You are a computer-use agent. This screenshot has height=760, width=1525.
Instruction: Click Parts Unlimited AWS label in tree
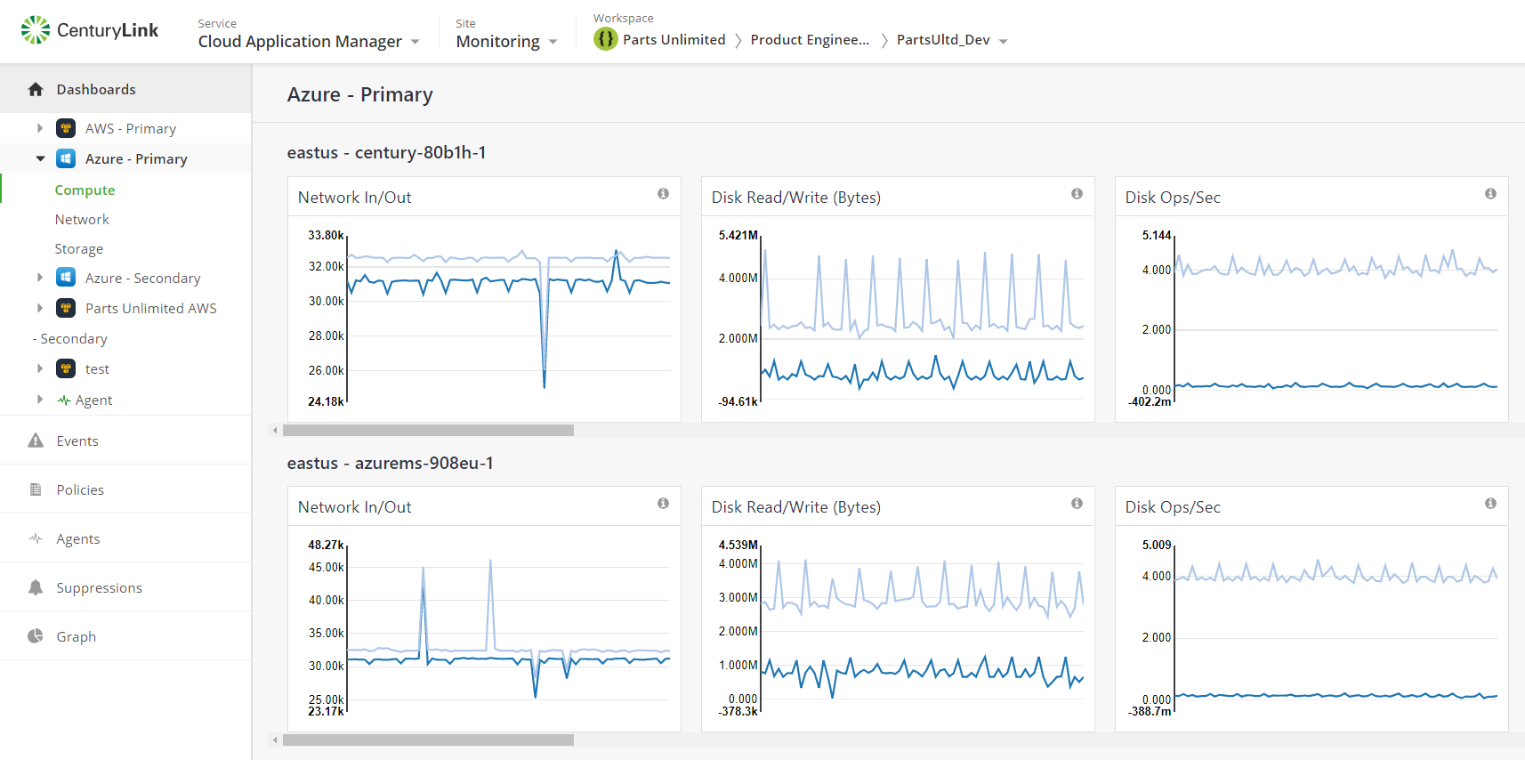151,308
